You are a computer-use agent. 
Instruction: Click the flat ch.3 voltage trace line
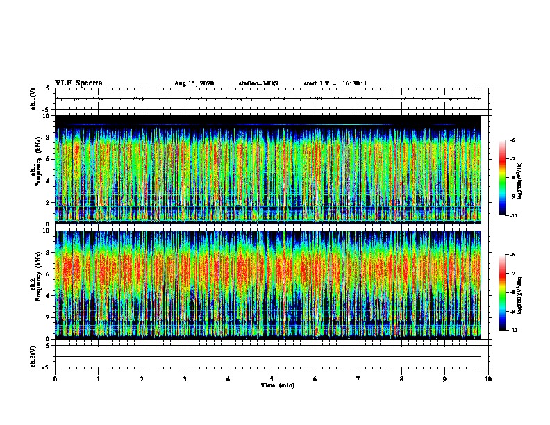[268, 356]
